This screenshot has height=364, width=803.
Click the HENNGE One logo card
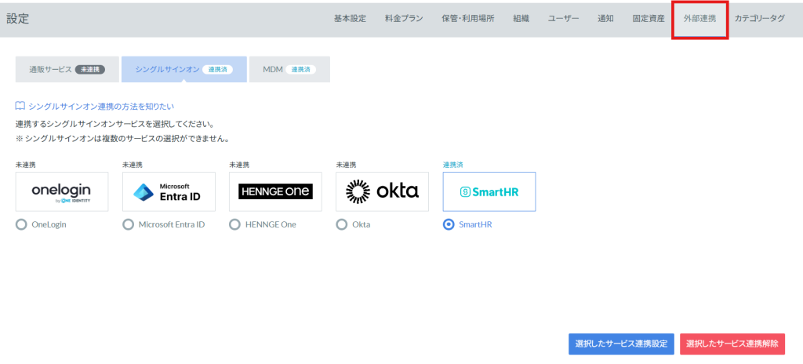pos(275,191)
